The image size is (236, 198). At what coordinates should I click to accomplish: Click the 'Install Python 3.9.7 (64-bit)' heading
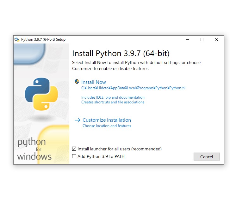point(121,53)
